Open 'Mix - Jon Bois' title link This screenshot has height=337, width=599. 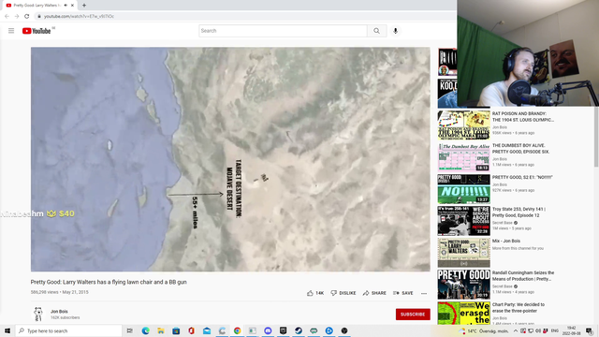pos(506,242)
